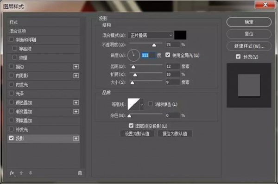
Task: Click the plus icon beside 颜色叠加
Action: (x=76, y=102)
